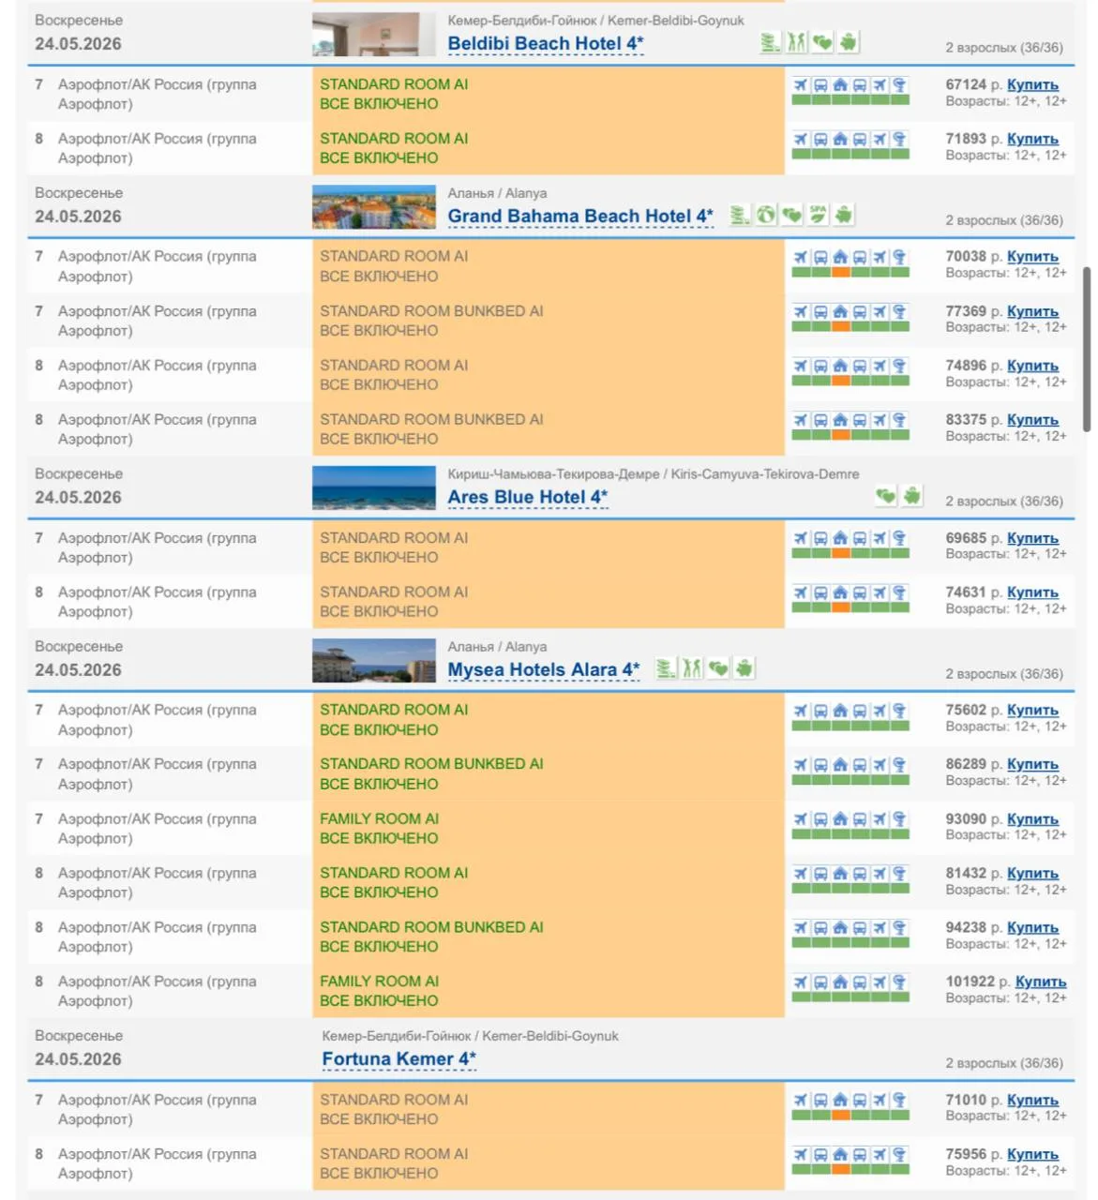Click Купить for the 86289 р. tour
Viewport: 1098px width, 1200px height.
[x=1032, y=765]
